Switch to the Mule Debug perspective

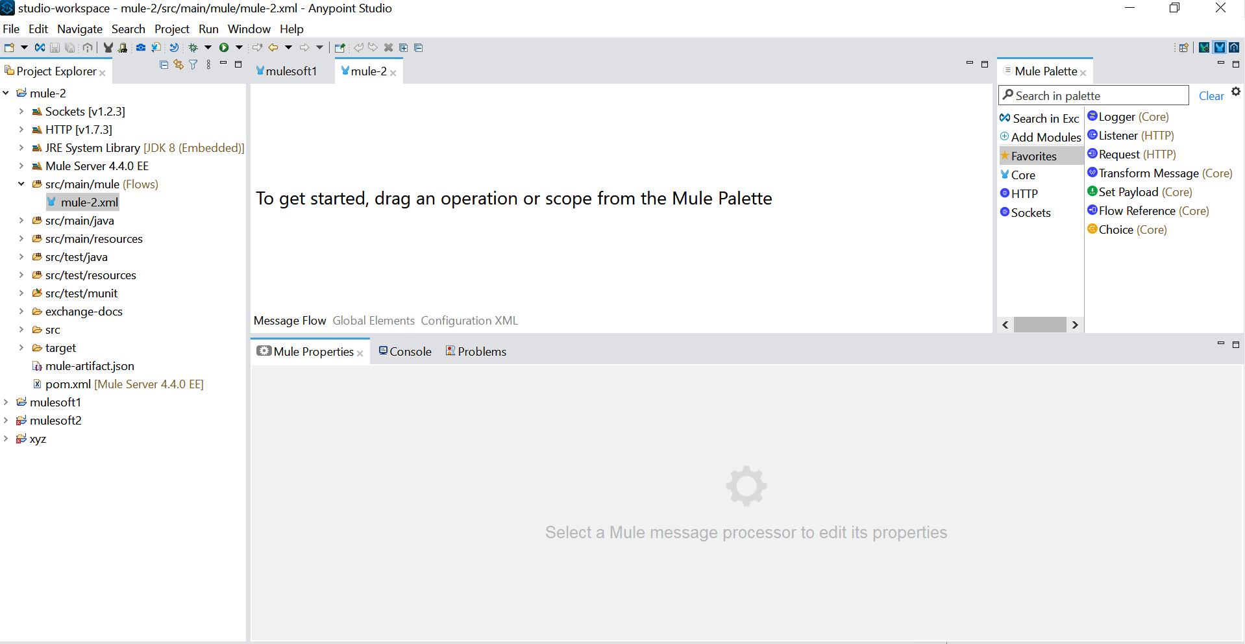[1205, 47]
